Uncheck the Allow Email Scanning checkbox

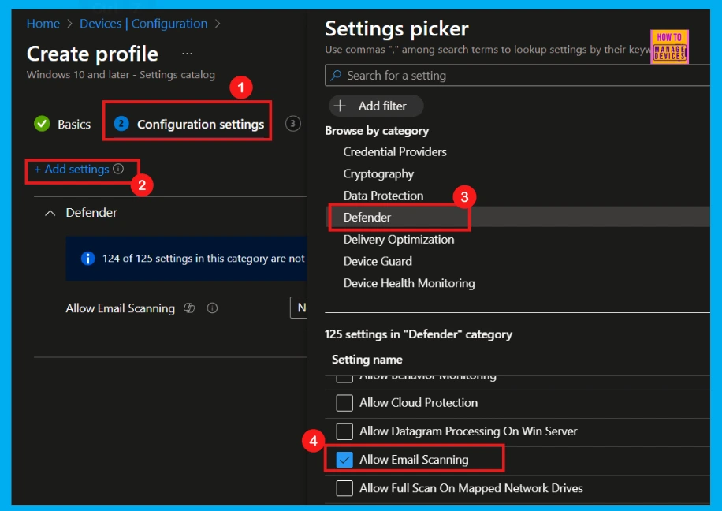344,460
